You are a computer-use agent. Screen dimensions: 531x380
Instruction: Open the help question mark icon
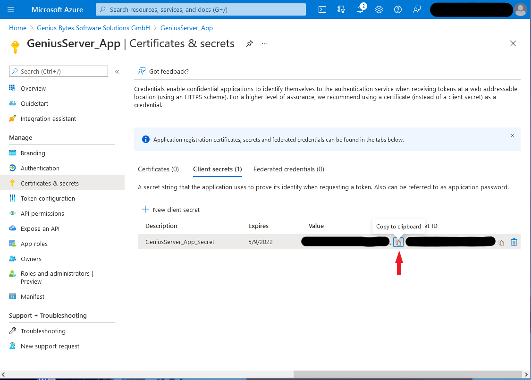click(398, 9)
